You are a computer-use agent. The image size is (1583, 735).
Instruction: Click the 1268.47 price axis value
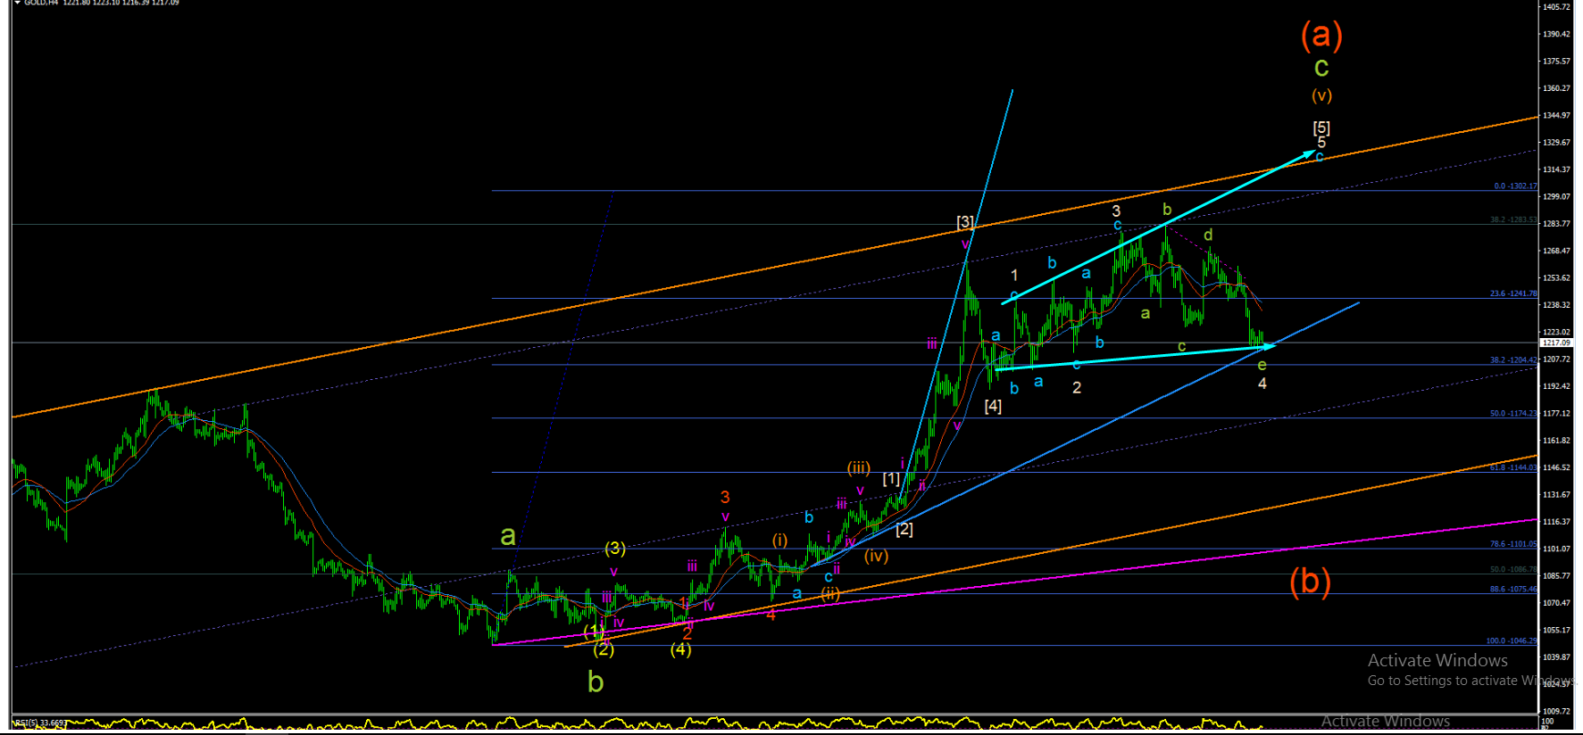click(1556, 252)
